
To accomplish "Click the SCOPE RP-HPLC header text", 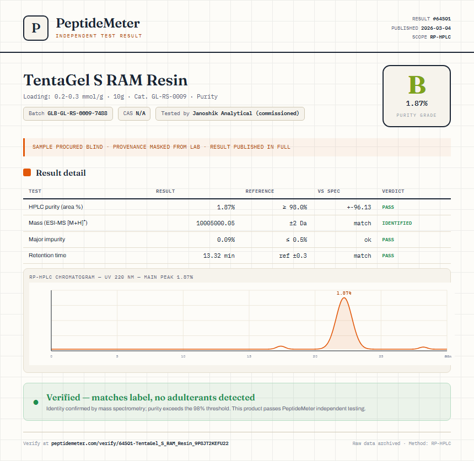I will (432, 37).
